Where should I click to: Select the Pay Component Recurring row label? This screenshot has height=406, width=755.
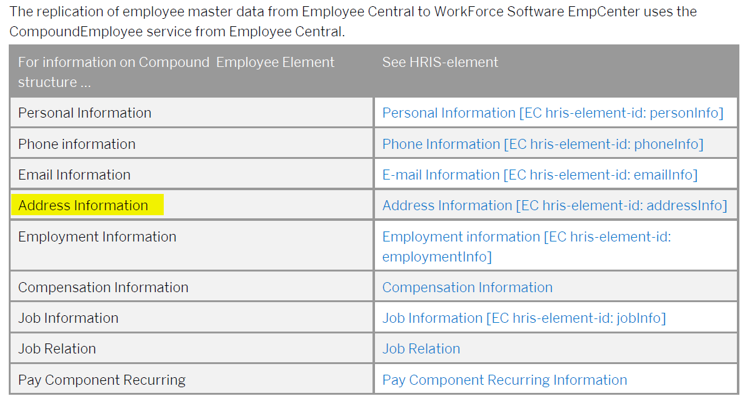click(102, 380)
